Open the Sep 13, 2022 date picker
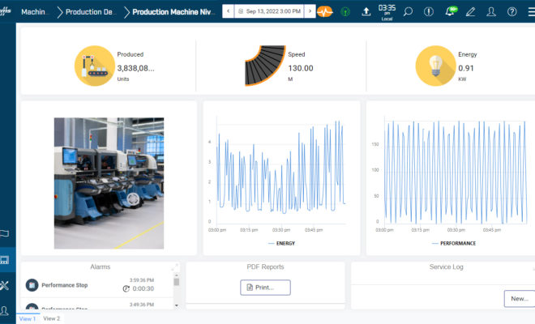The image size is (535, 324). click(x=267, y=12)
